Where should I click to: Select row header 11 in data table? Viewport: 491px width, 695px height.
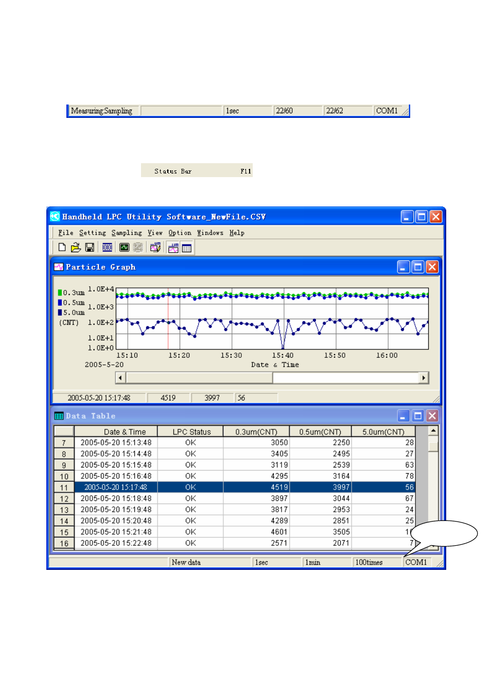click(64, 488)
